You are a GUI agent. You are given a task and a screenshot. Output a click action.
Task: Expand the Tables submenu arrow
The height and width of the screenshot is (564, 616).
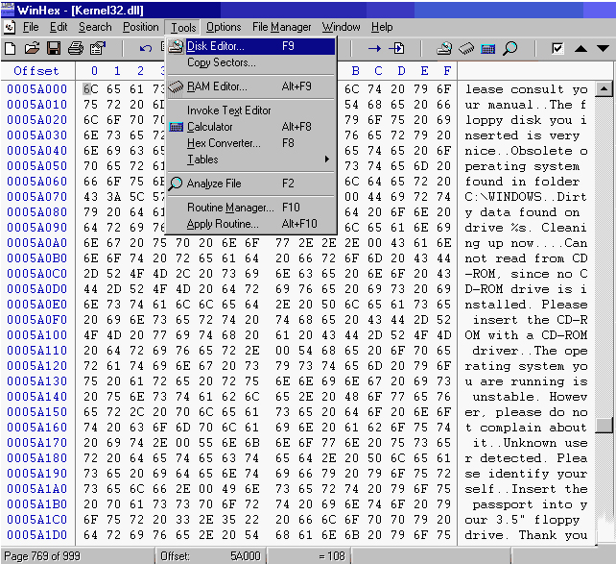pyautogui.click(x=327, y=159)
